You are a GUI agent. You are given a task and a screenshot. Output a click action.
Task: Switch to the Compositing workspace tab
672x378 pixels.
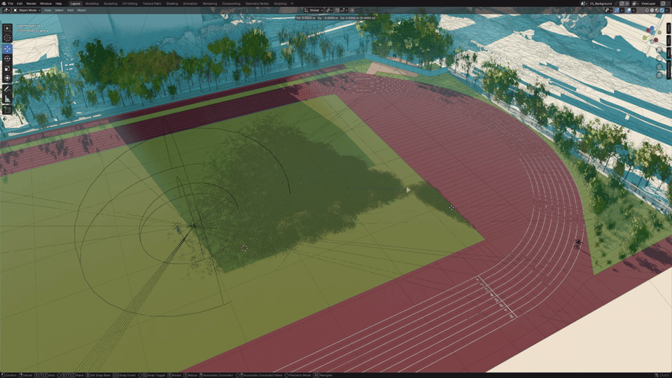[x=231, y=3]
